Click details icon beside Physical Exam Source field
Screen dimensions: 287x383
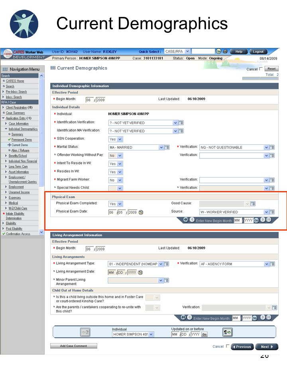(272, 212)
